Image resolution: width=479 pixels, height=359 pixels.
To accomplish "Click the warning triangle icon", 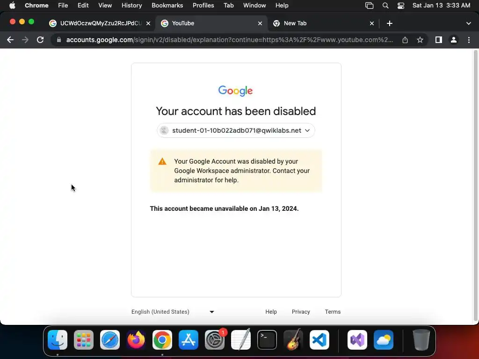I will click(x=162, y=161).
